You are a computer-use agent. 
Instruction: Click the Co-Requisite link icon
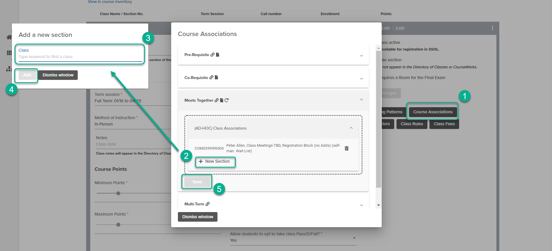click(x=211, y=78)
